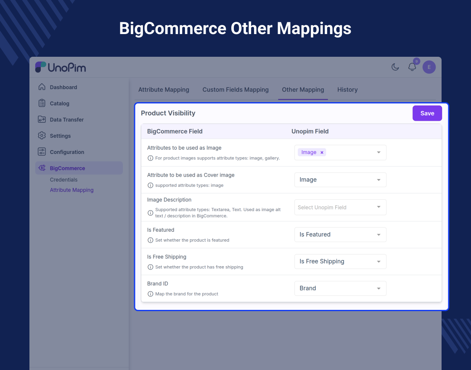Remove the Image chip from Attributes field
Viewport: 471px width, 370px height.
coord(321,152)
